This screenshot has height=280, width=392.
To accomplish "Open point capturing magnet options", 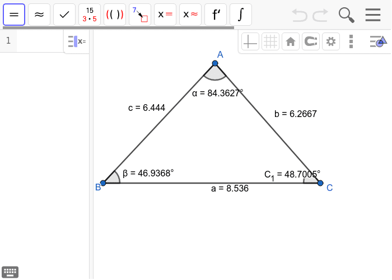I will pyautogui.click(x=311, y=41).
